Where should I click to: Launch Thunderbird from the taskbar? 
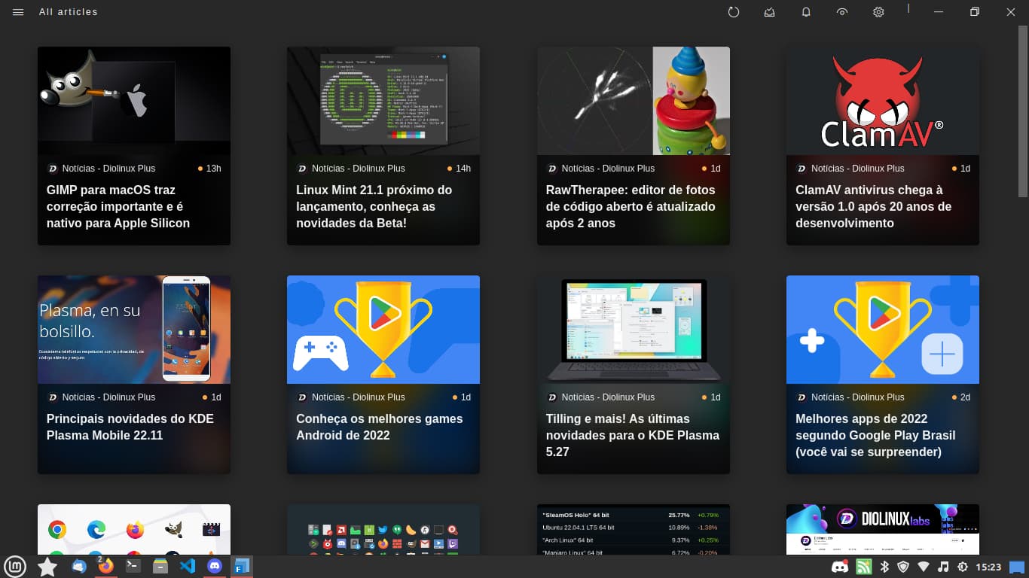[79, 566]
